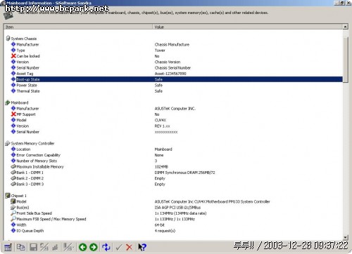Click the value 'Chassis Manufacture'
352x254 pixels.
coord(172,44)
